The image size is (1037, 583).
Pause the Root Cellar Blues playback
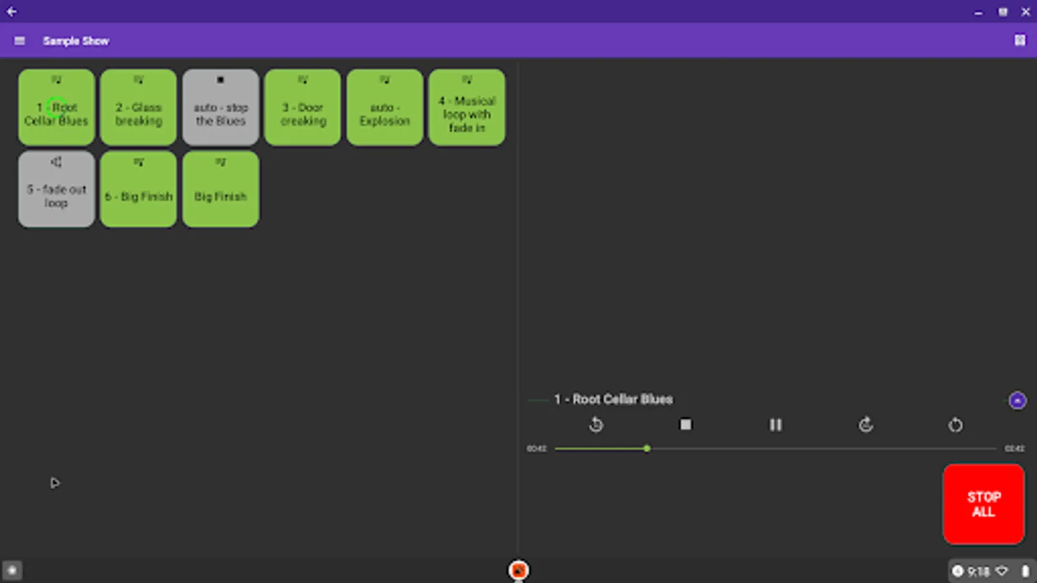[776, 424]
